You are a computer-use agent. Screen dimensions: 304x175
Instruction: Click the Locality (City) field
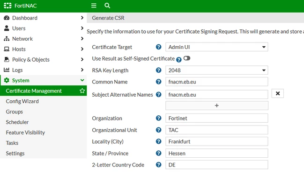[x=217, y=141]
